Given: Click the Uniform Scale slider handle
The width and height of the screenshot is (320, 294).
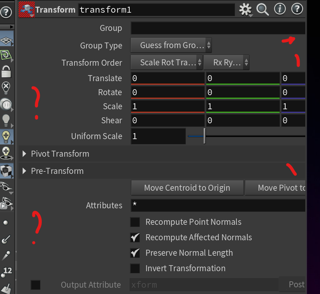Looking at the screenshot, I should 204,136.
